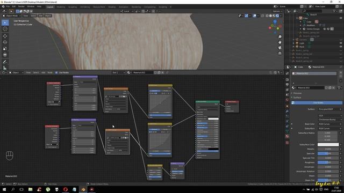Image resolution: width=344 pixels, height=193 pixels.
Task: Toggle Use Nodes checkbox in node editor header
Action: coord(56,72)
